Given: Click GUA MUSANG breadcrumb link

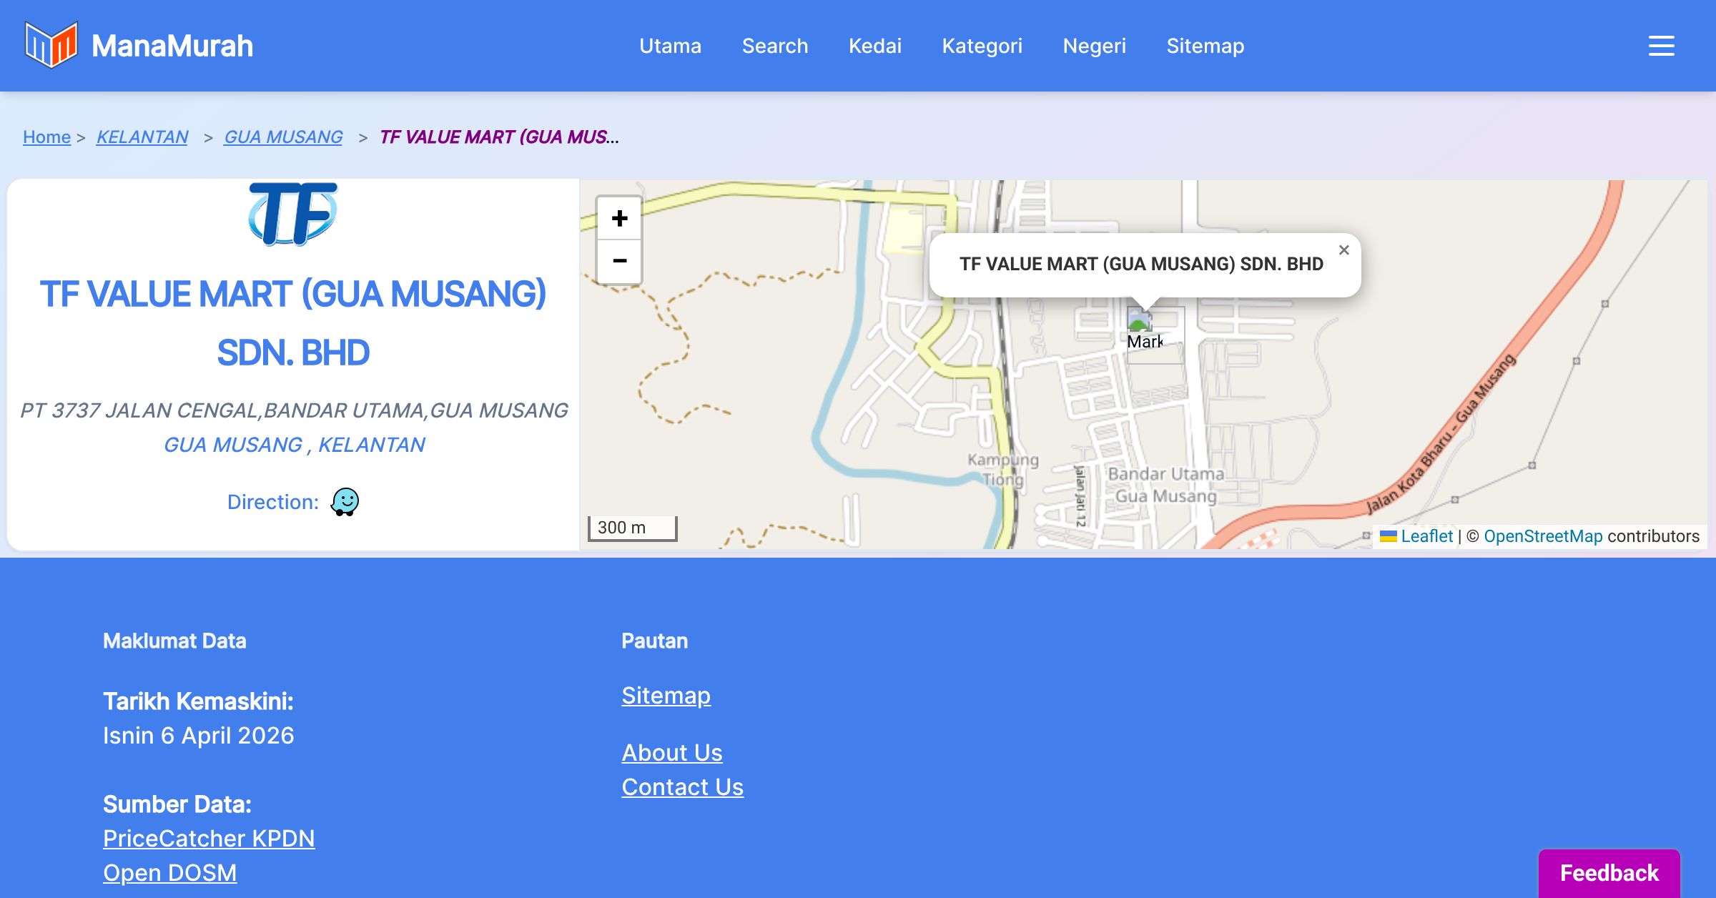Looking at the screenshot, I should click(x=283, y=137).
